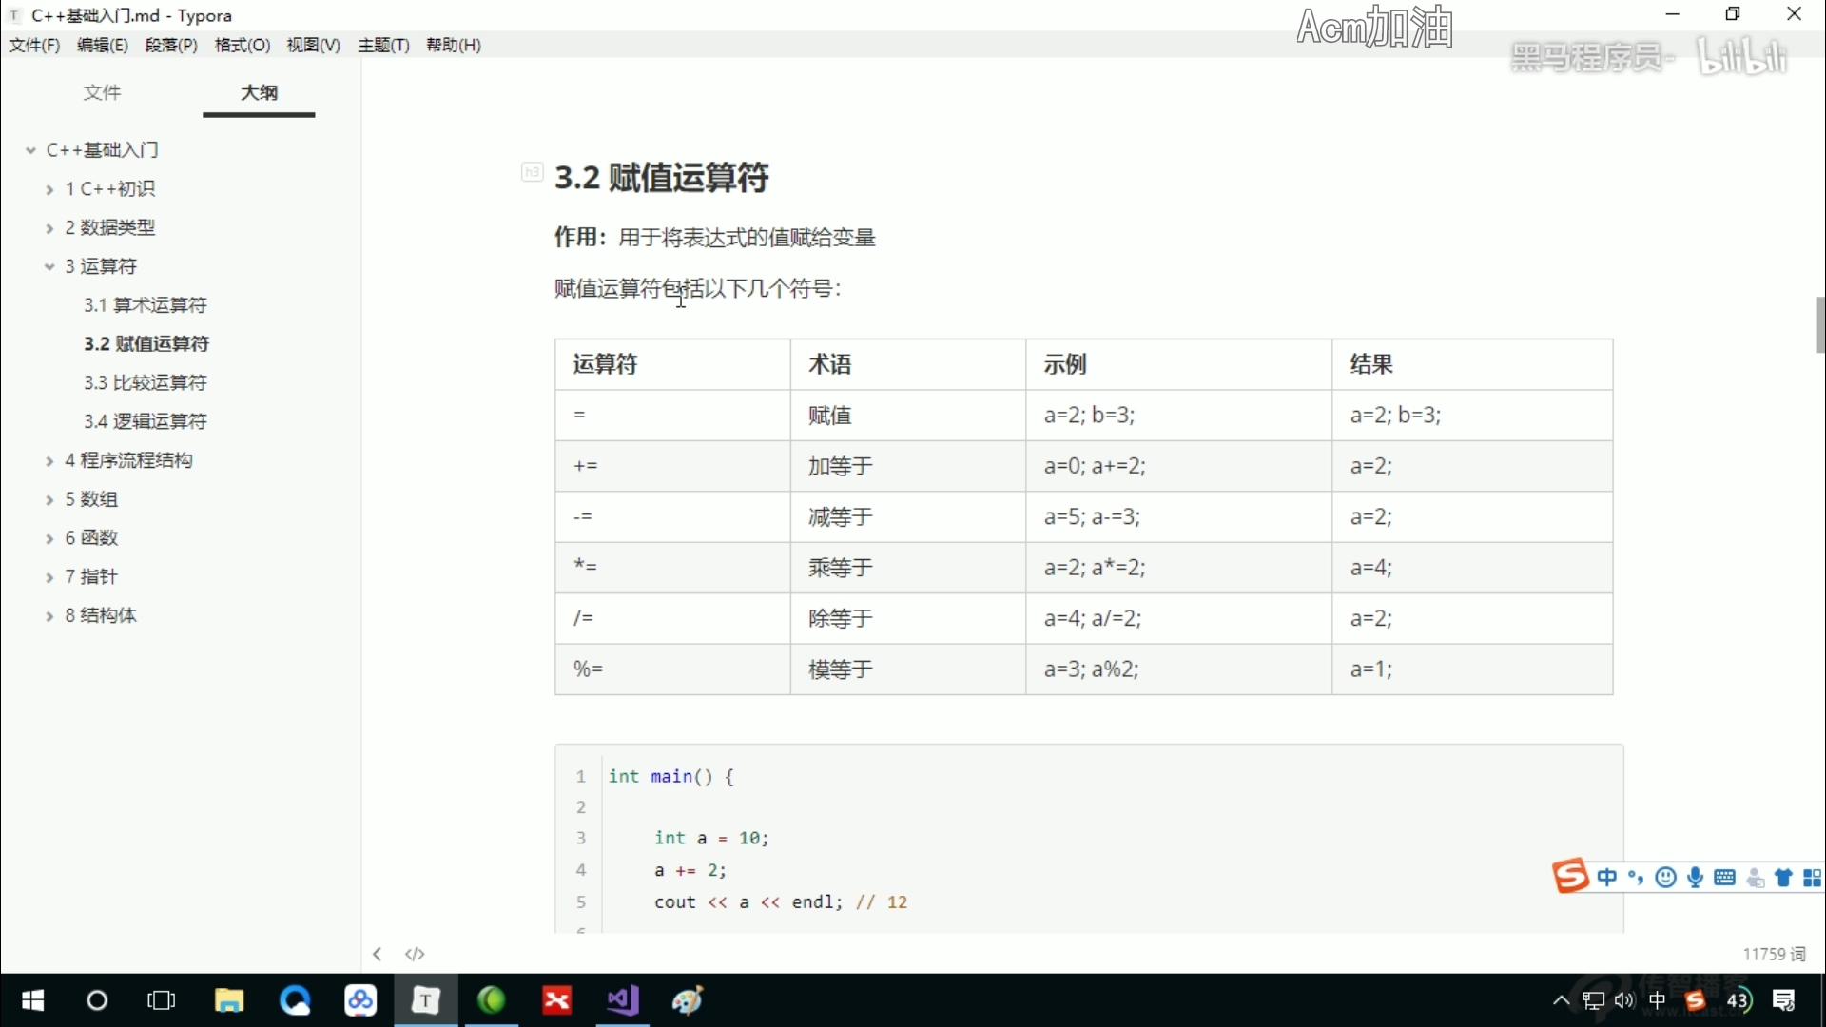Viewport: 1826px width, 1027px height.
Task: Start Sogou voice input
Action: click(1696, 878)
